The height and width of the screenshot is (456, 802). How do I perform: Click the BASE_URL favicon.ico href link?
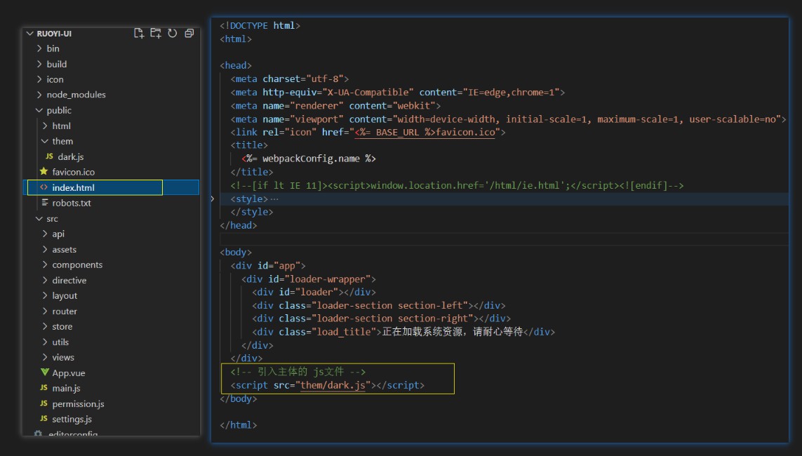[425, 132]
